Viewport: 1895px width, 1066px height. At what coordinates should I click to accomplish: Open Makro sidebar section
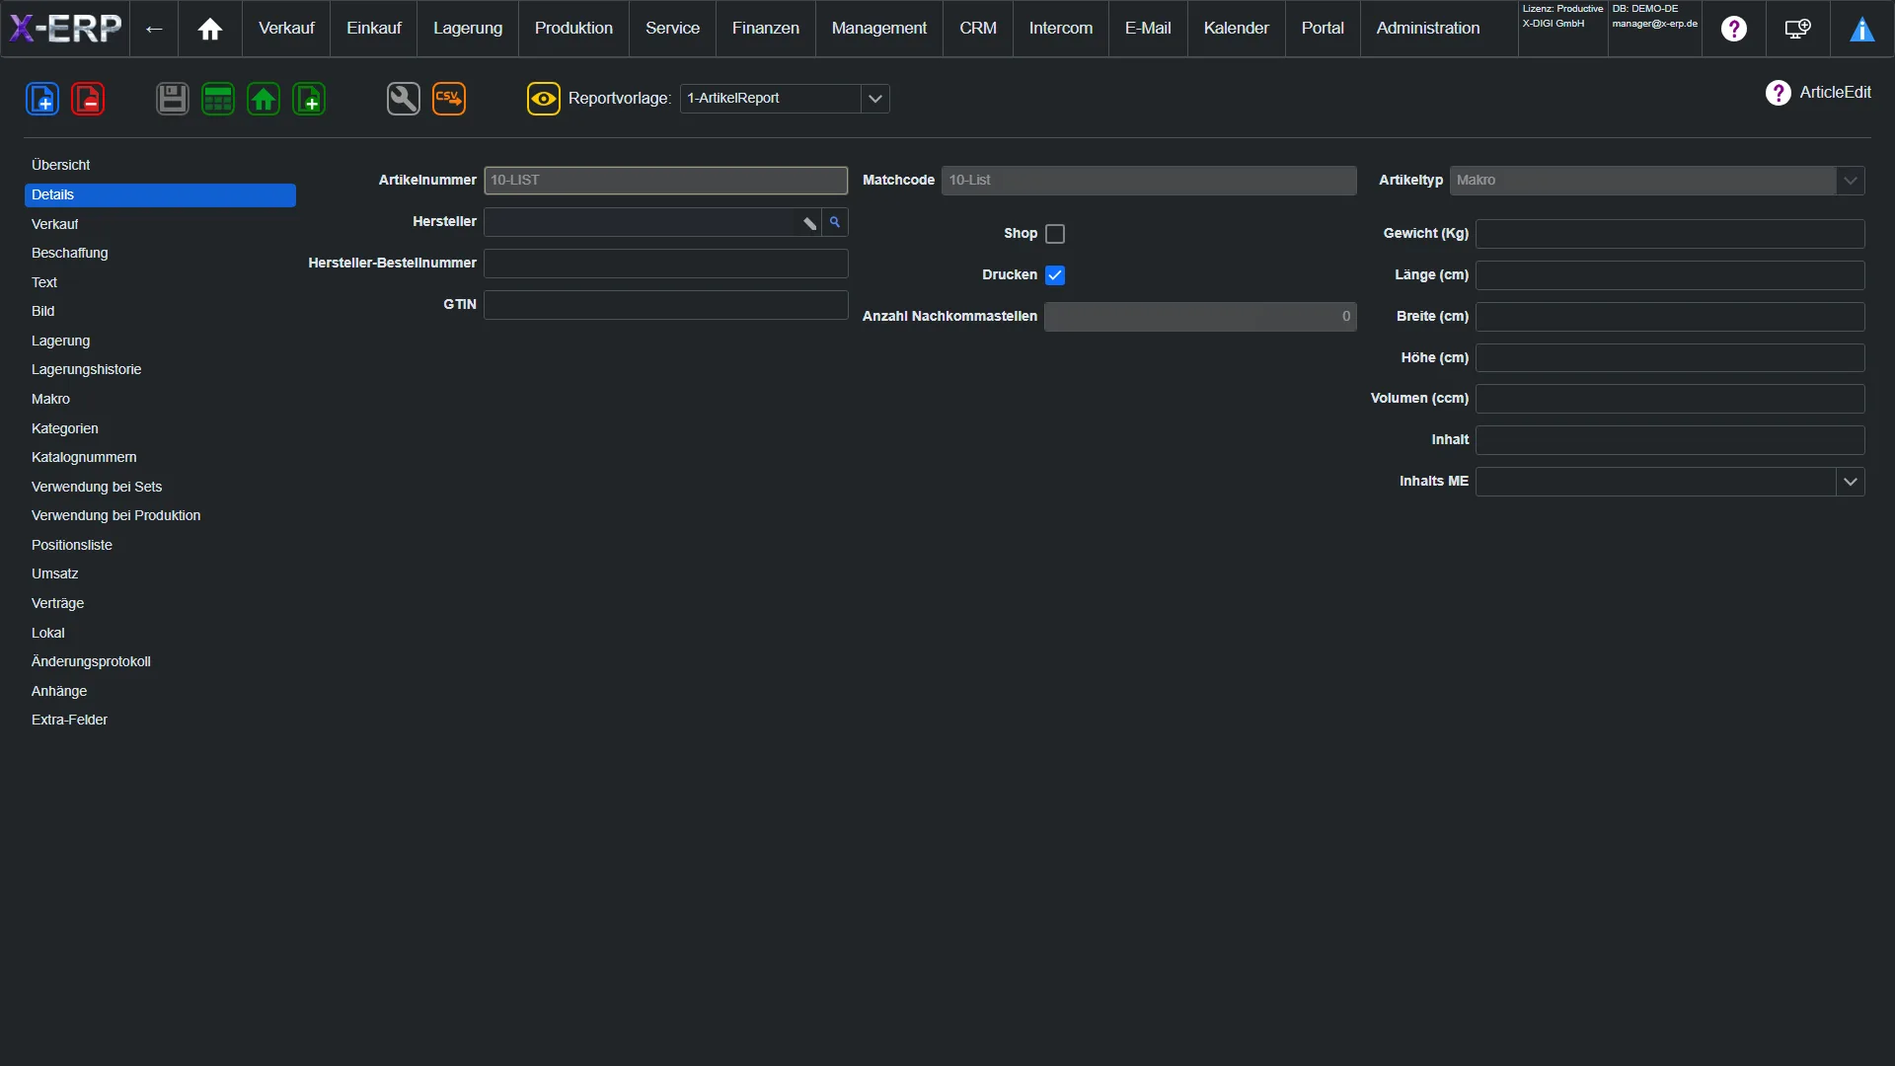coord(160,400)
